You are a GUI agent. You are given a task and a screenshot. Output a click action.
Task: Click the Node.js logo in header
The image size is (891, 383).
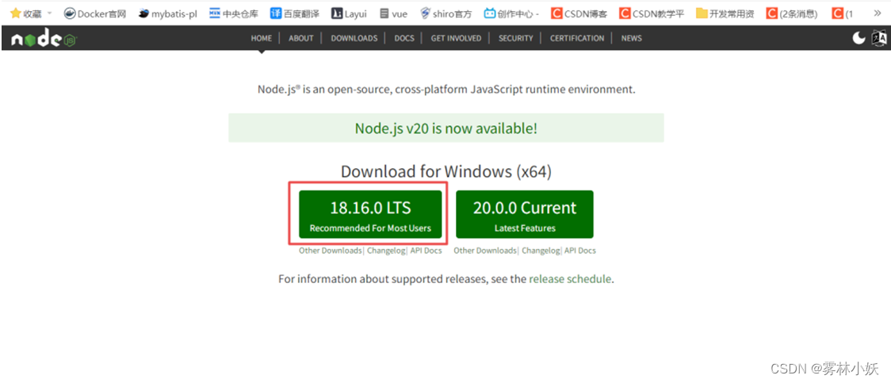click(x=44, y=39)
